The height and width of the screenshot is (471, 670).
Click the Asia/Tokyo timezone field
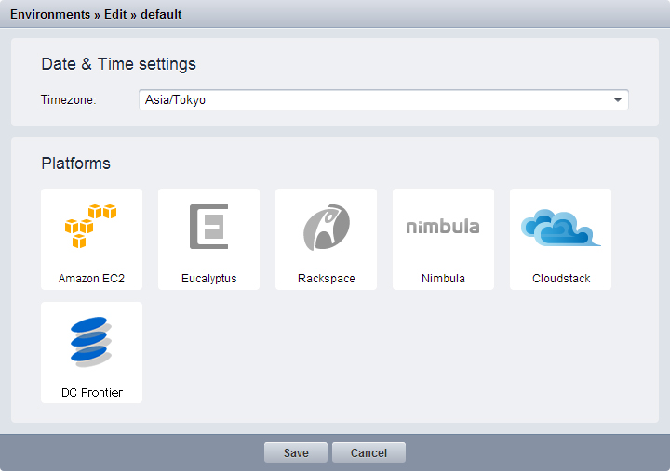pyautogui.click(x=383, y=99)
